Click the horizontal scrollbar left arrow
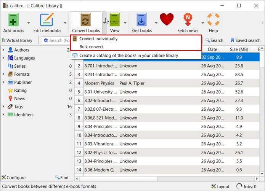Screen dimensions: 265x191 [77, 178]
